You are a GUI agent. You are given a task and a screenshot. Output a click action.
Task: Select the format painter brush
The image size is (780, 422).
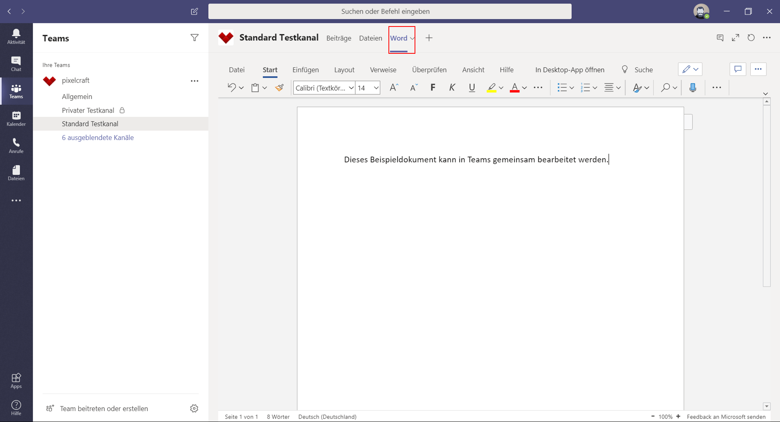279,88
